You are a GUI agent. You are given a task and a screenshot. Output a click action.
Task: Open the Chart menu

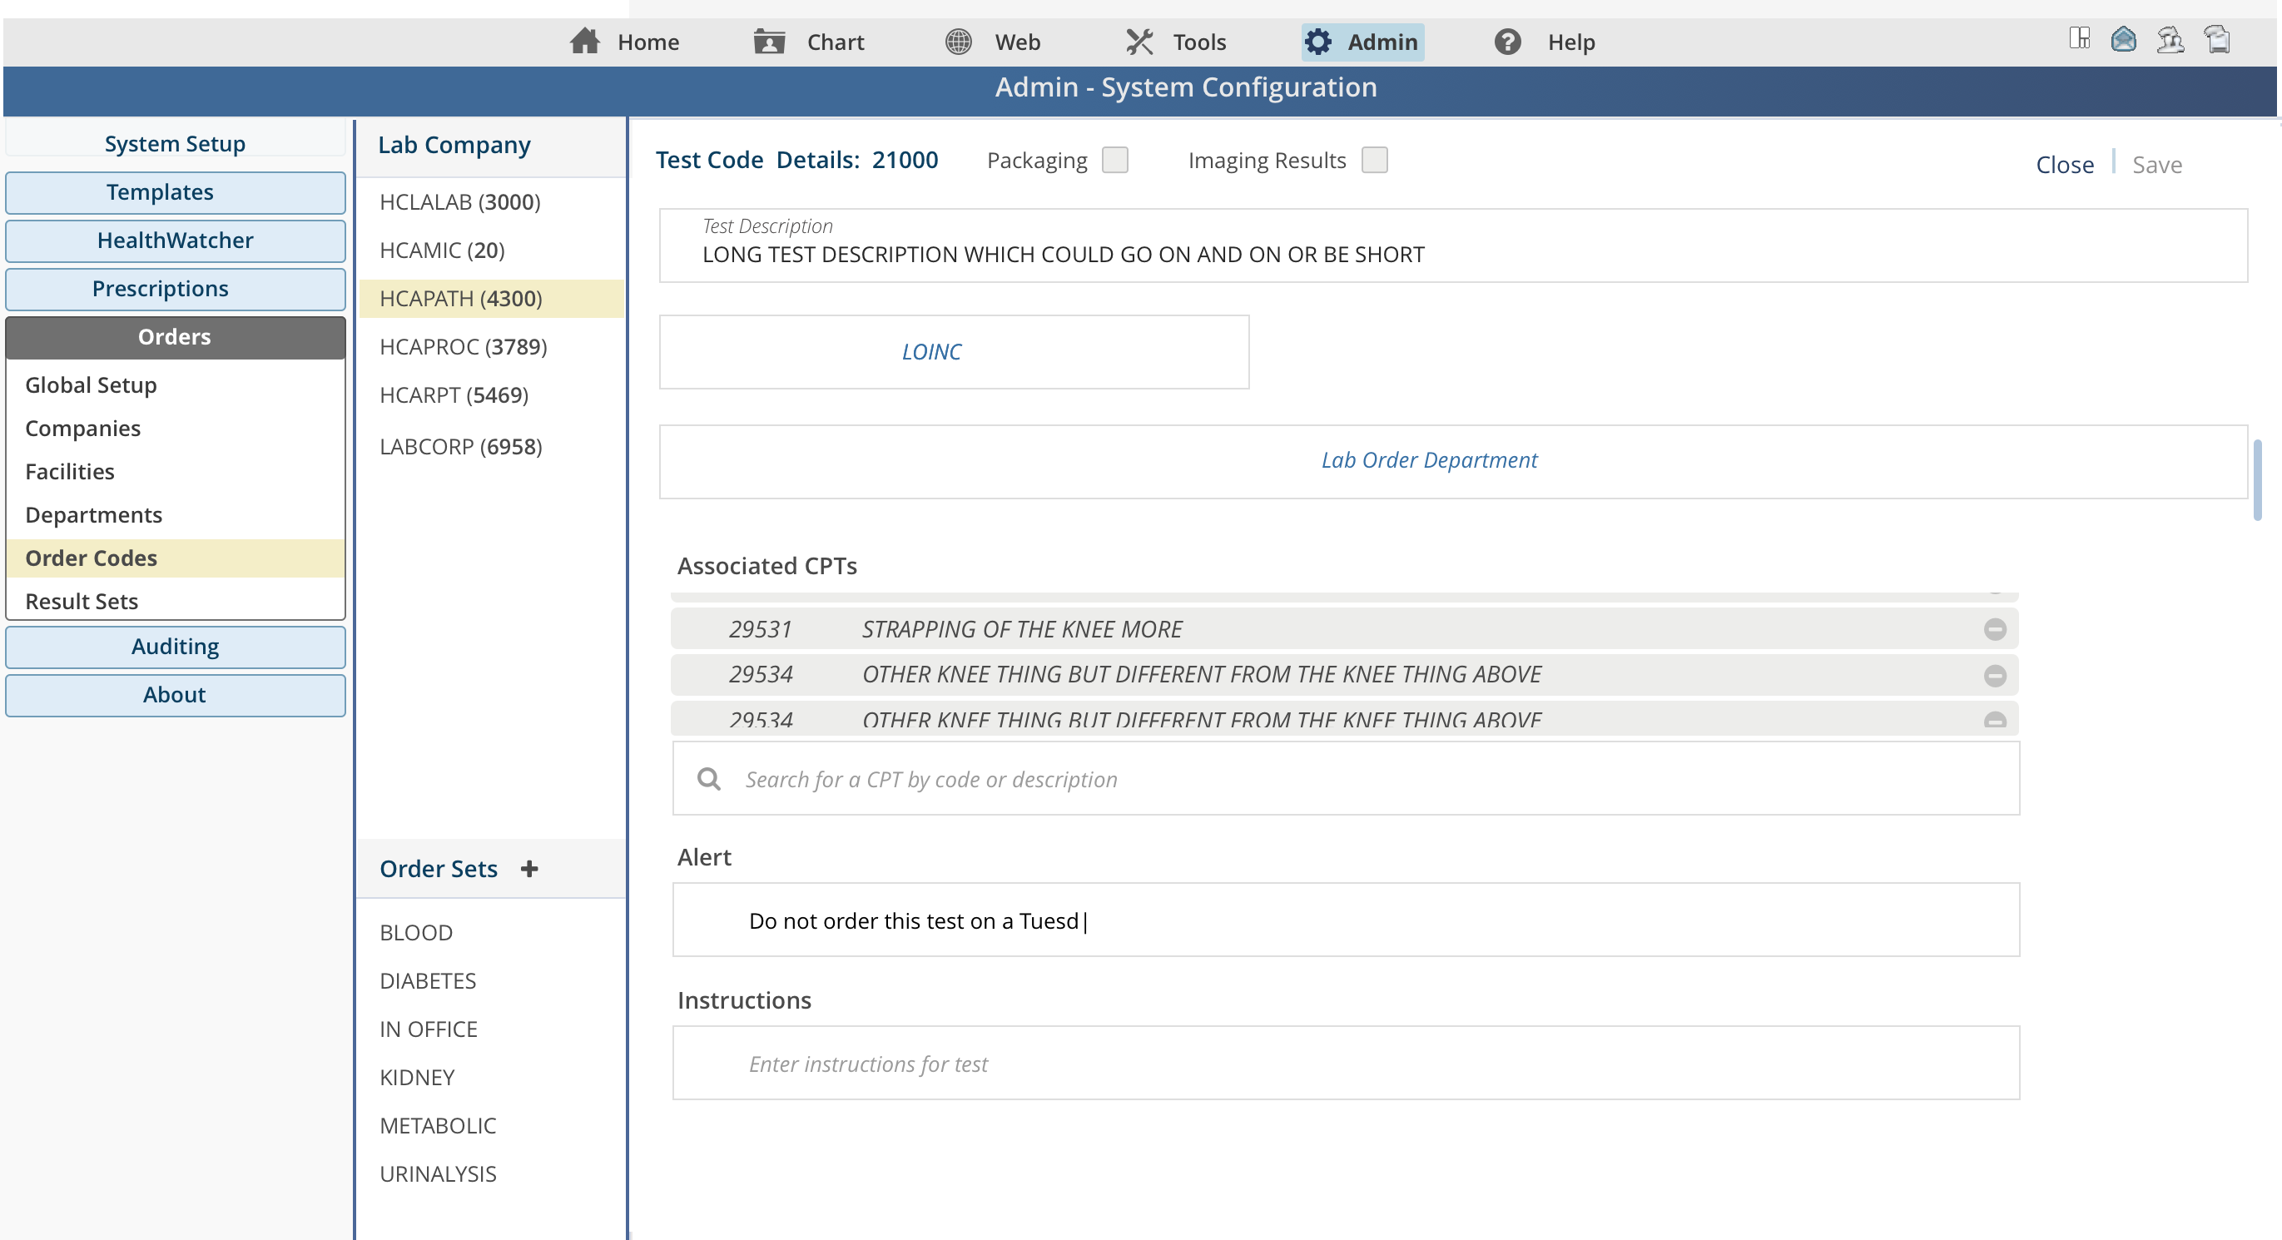[809, 42]
